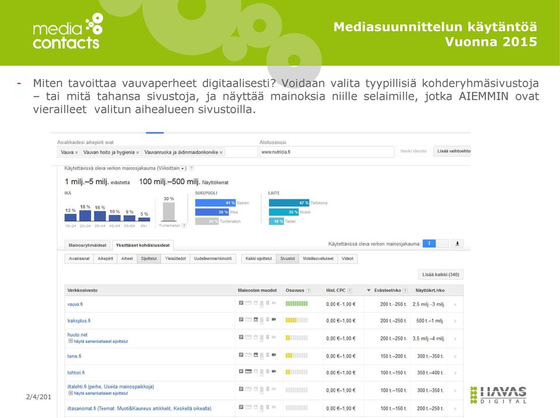Select the Mobiilisovellukset option
This screenshot has width=560, height=418.
(x=318, y=259)
